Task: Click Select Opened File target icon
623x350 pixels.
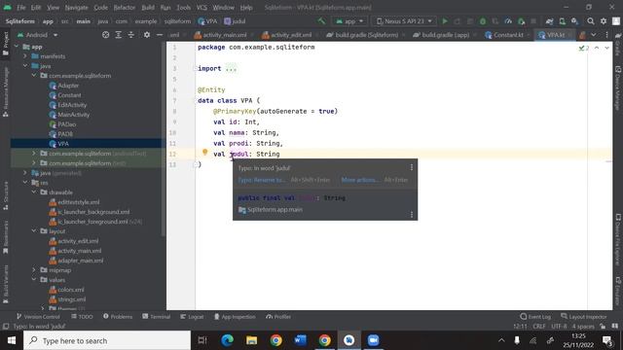Action: (x=105, y=35)
